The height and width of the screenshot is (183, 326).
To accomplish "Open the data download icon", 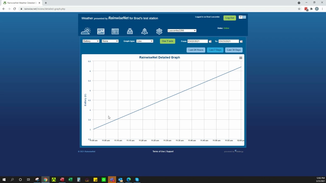I will click(x=130, y=31).
